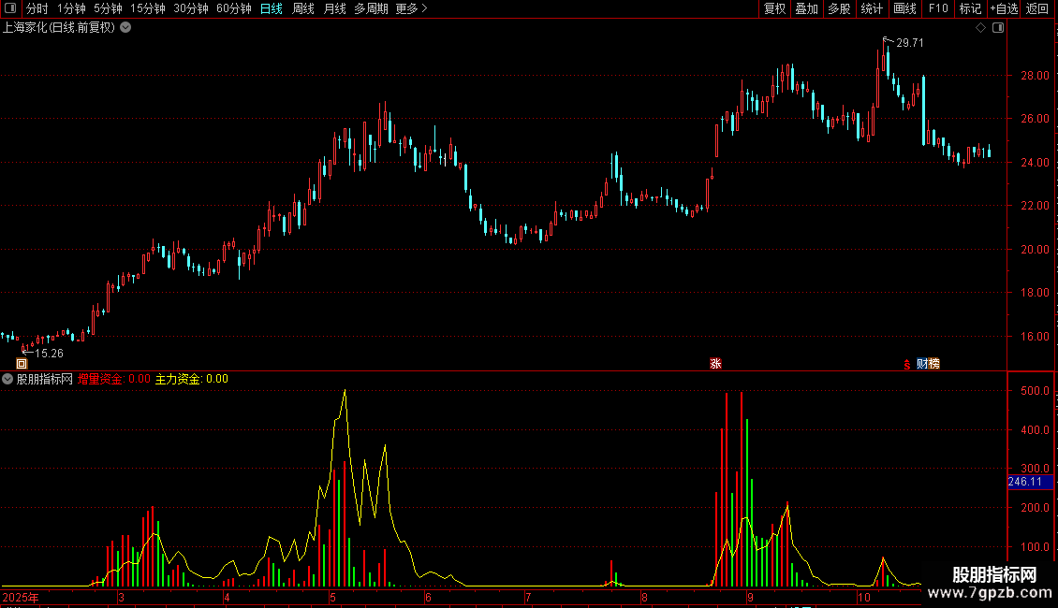Screen dimensions: 1058x608
Task: Click the 标记 mark button
Action: (970, 8)
